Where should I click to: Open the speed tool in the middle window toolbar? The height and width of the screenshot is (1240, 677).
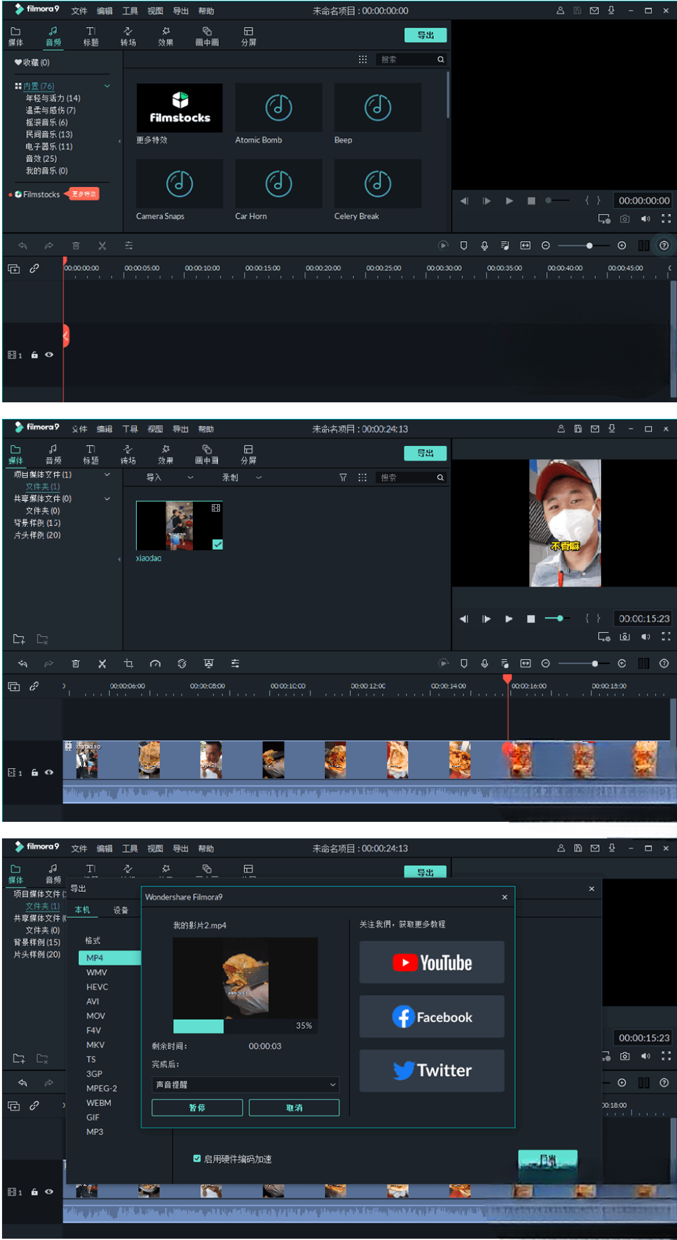155,663
